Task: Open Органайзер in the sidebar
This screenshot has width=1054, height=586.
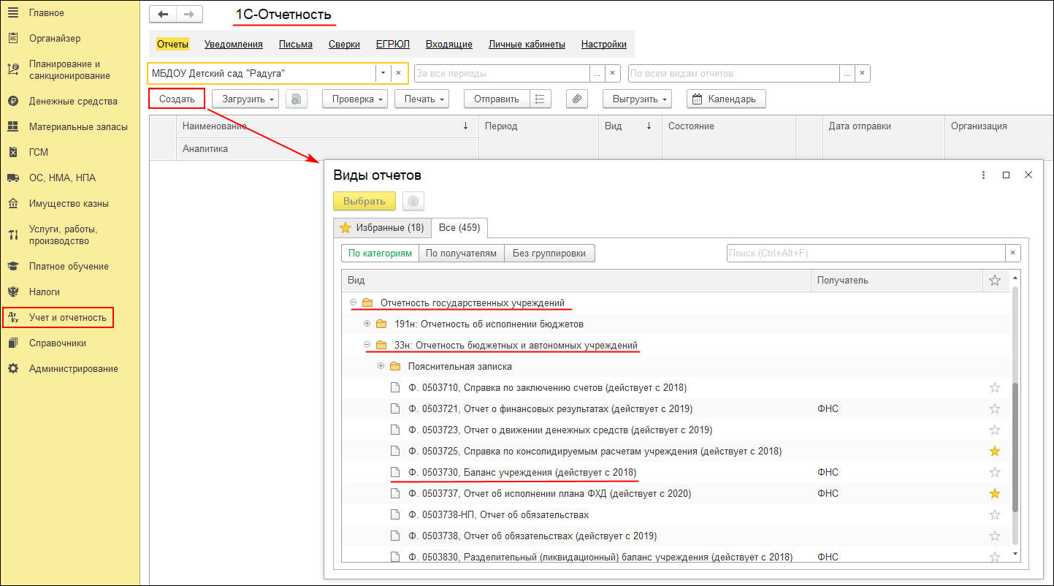Action: (55, 38)
